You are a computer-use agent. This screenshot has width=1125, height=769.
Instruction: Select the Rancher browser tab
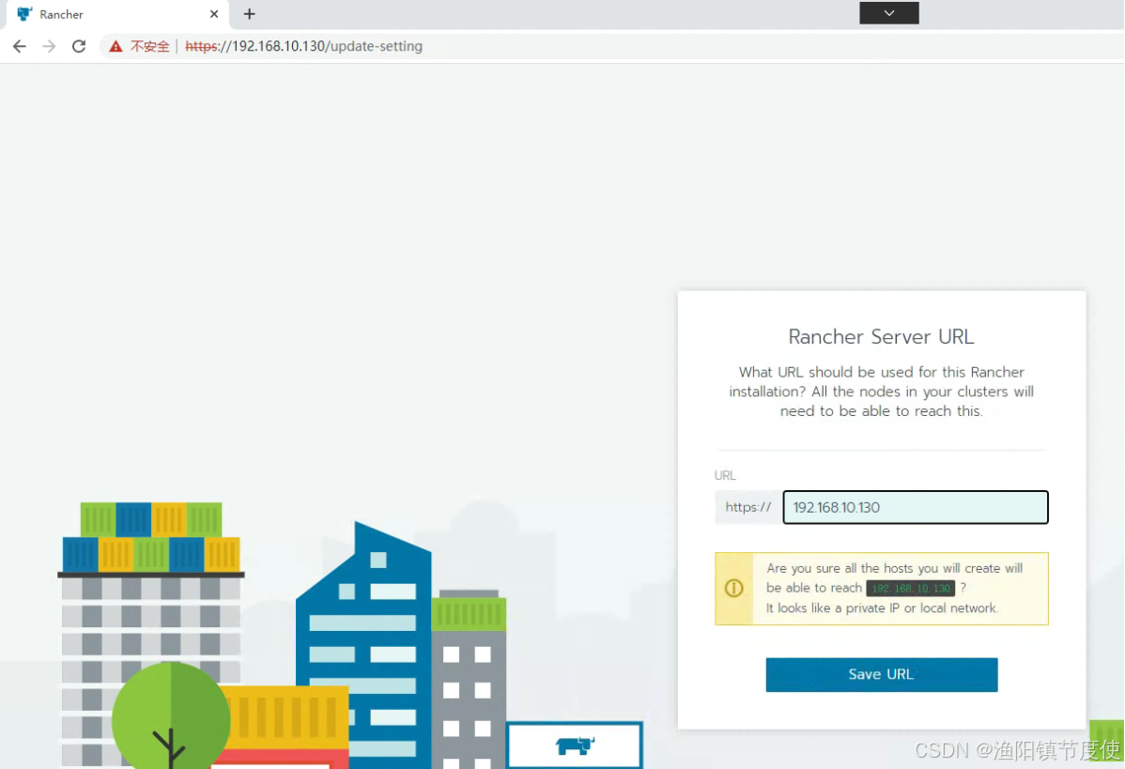click(x=117, y=14)
